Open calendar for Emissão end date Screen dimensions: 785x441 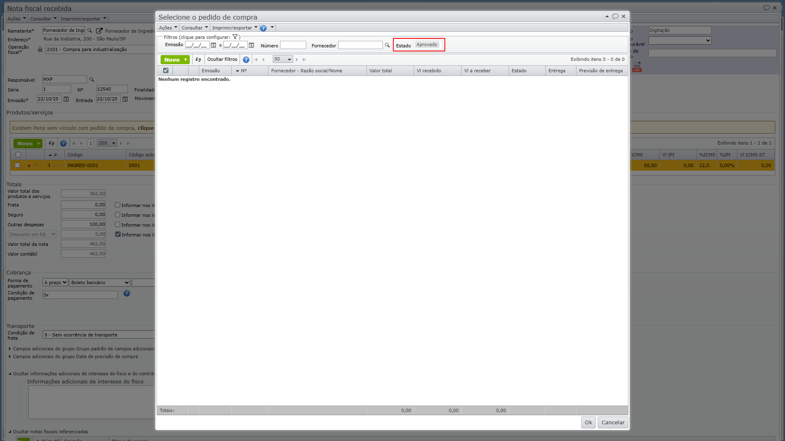click(x=251, y=45)
